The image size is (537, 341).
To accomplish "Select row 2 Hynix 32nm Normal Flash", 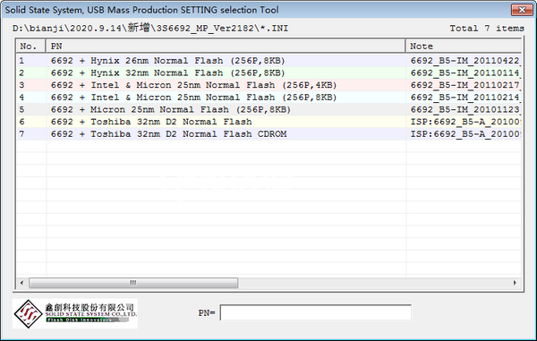I will [268, 72].
